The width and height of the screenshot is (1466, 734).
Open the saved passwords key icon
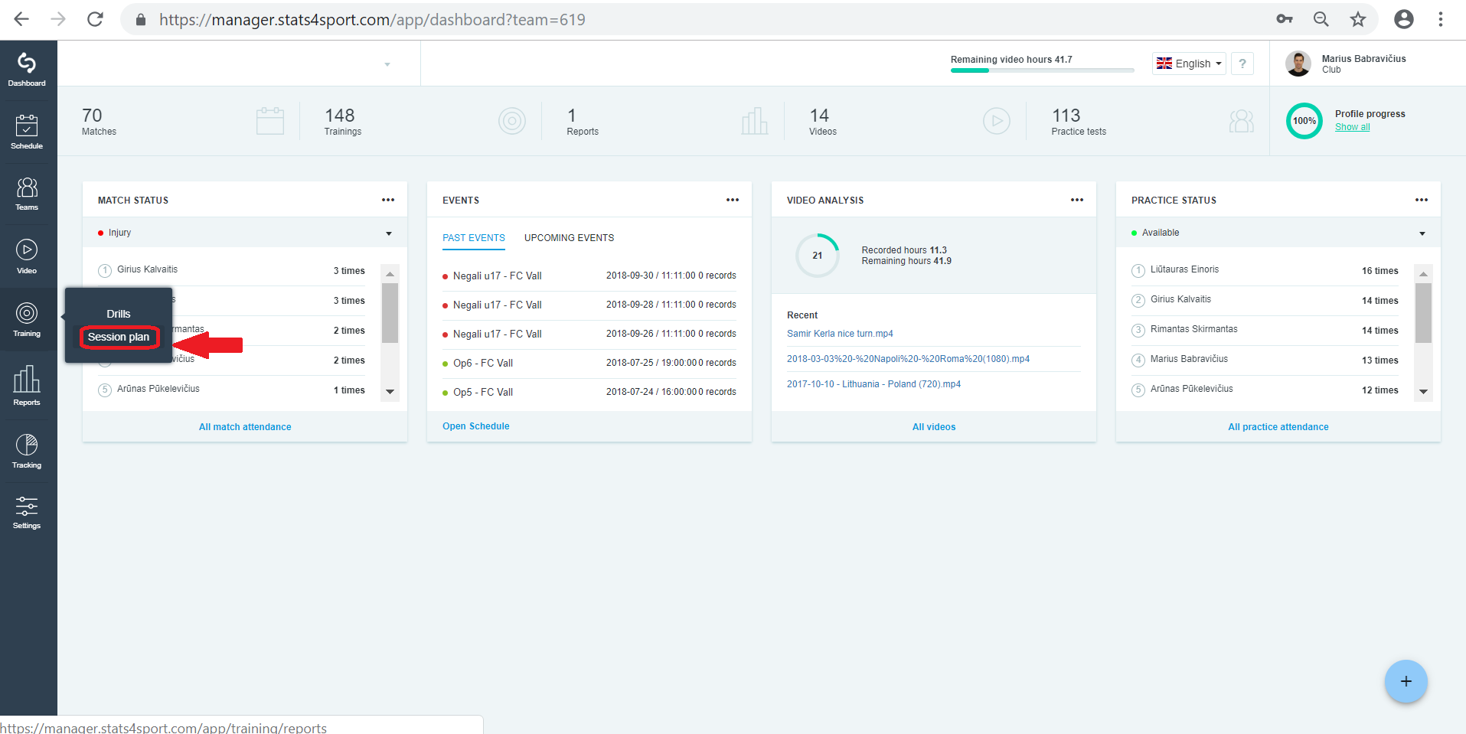coord(1285,19)
